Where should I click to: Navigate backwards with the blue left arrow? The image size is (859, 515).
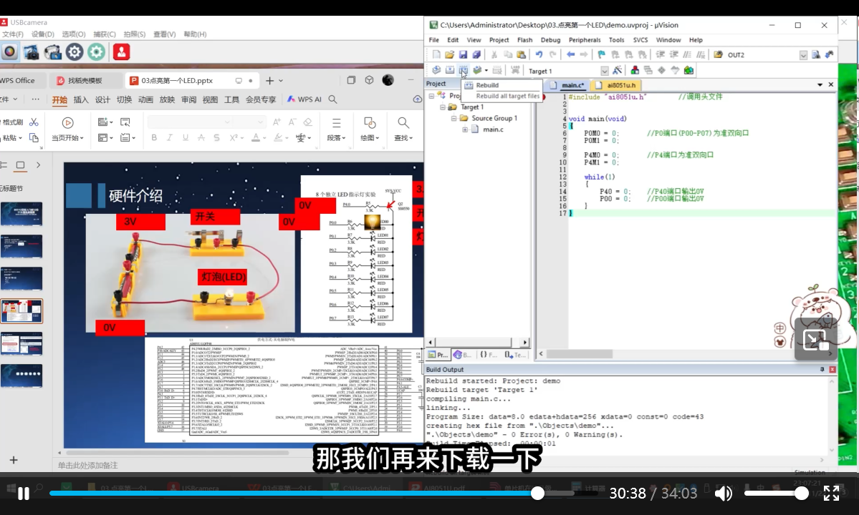pyautogui.click(x=571, y=54)
